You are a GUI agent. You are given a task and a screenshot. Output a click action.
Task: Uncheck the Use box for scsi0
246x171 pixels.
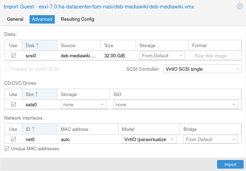coord(13,56)
